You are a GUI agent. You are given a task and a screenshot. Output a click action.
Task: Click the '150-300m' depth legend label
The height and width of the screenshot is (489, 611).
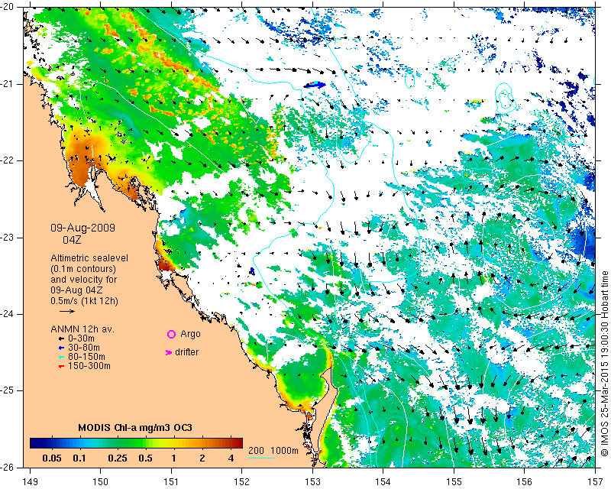89,367
